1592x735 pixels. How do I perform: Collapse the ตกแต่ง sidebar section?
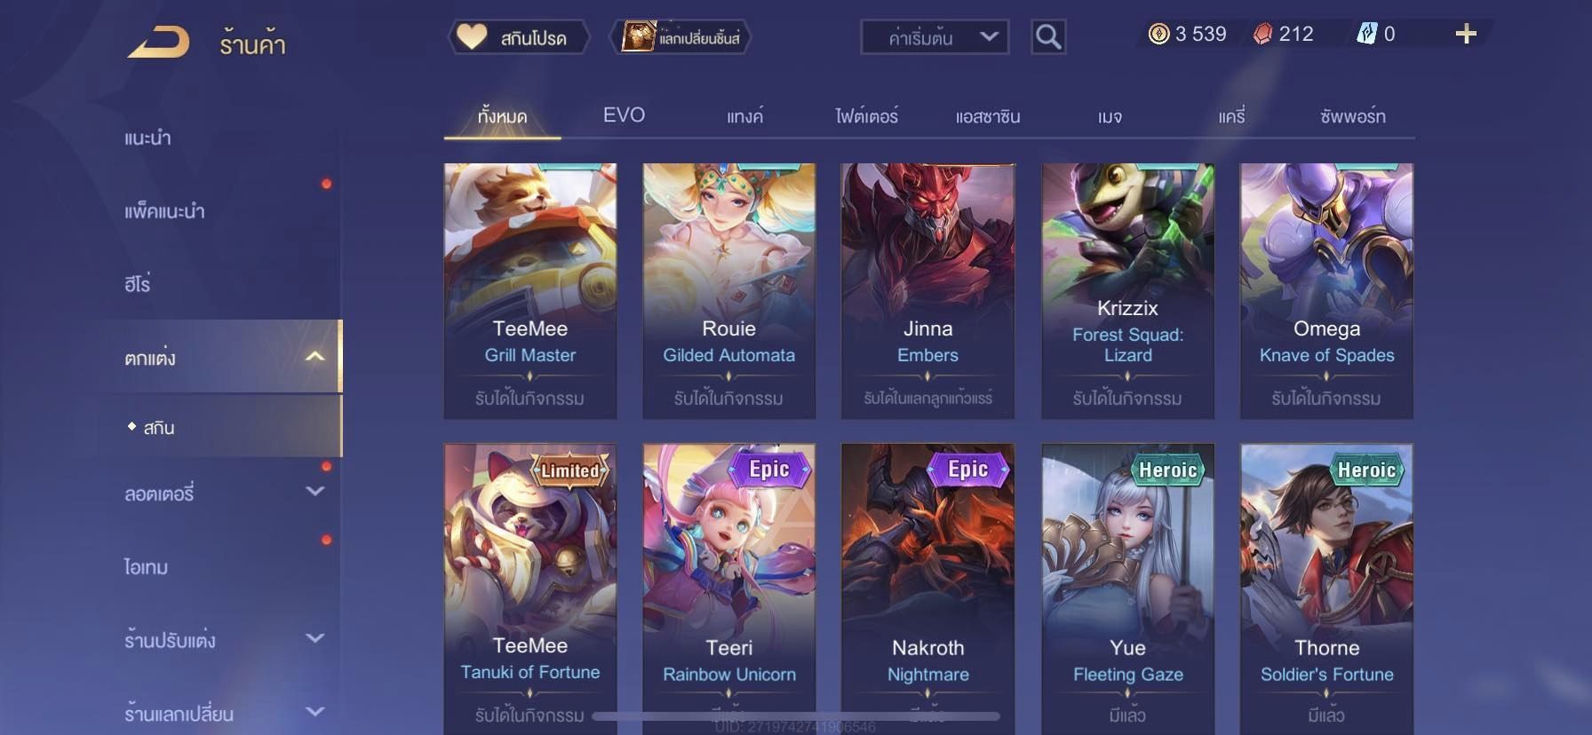[x=314, y=357]
